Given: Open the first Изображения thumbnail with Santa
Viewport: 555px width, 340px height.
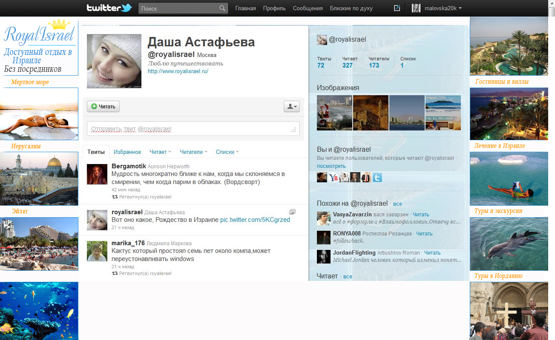Looking at the screenshot, I should coord(334,113).
